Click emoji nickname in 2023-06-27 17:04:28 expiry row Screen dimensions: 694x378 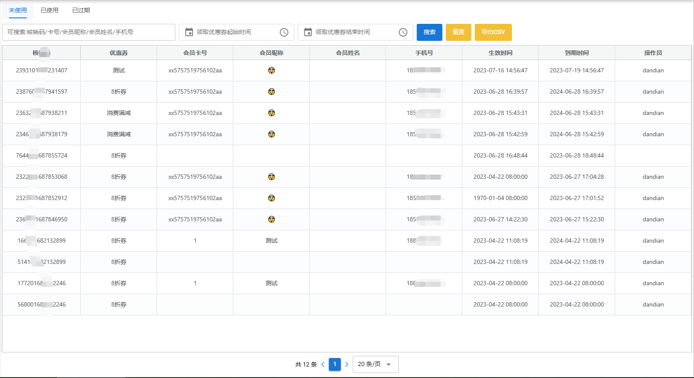[x=272, y=177]
